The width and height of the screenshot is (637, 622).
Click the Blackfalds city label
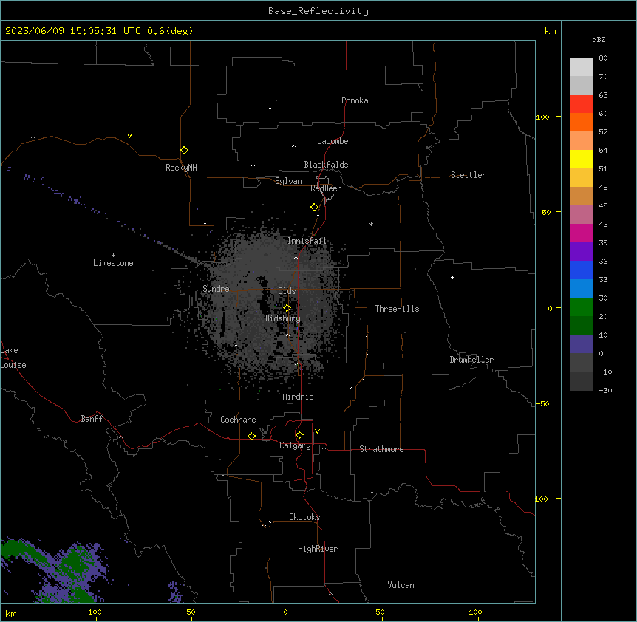pos(326,165)
